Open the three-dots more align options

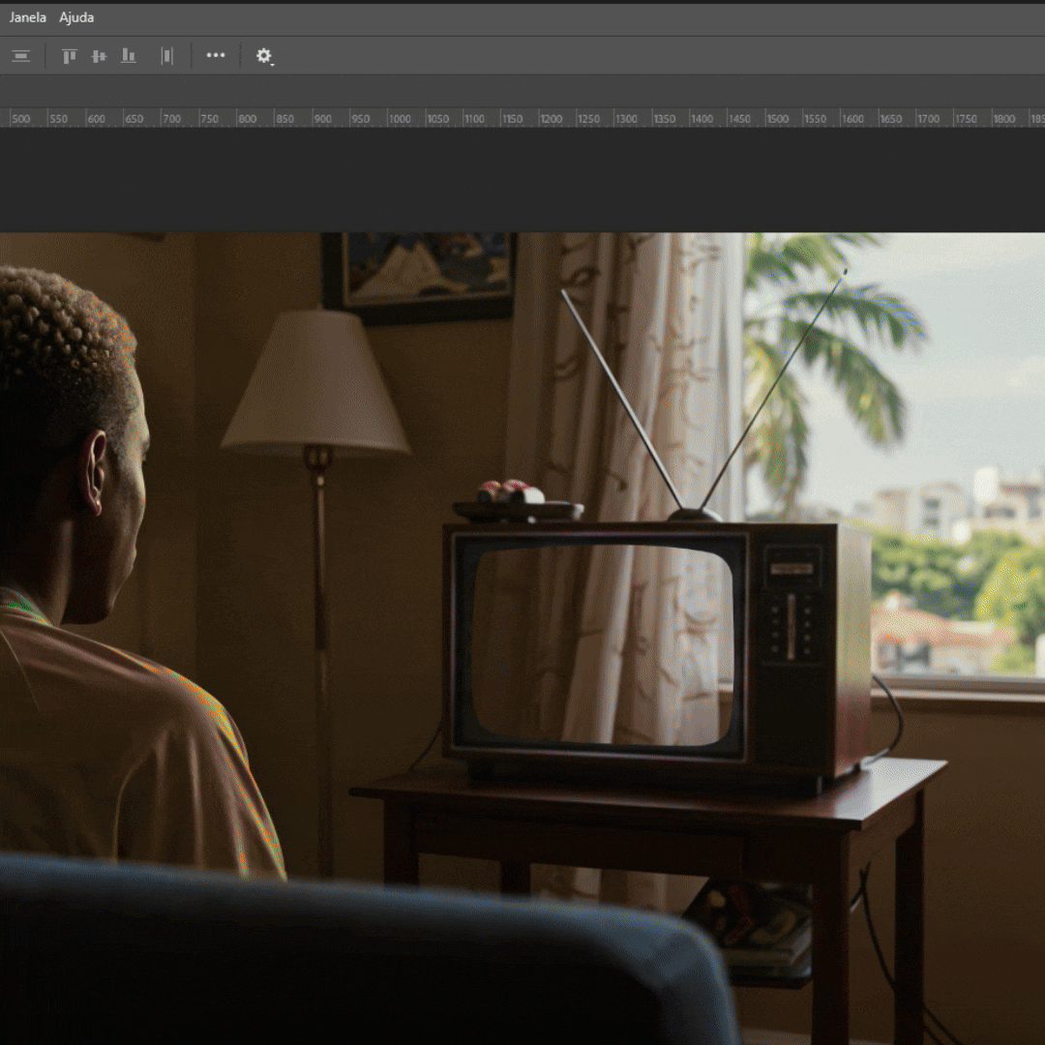click(x=215, y=55)
